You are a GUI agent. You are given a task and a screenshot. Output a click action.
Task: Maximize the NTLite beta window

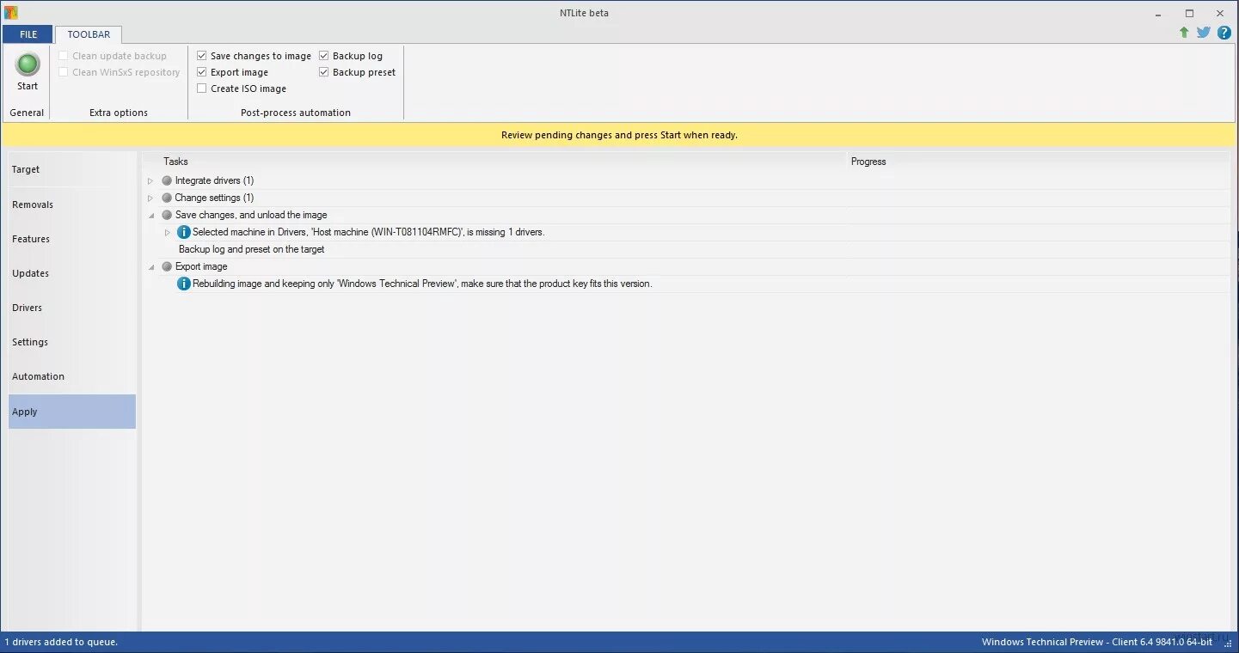click(x=1189, y=13)
